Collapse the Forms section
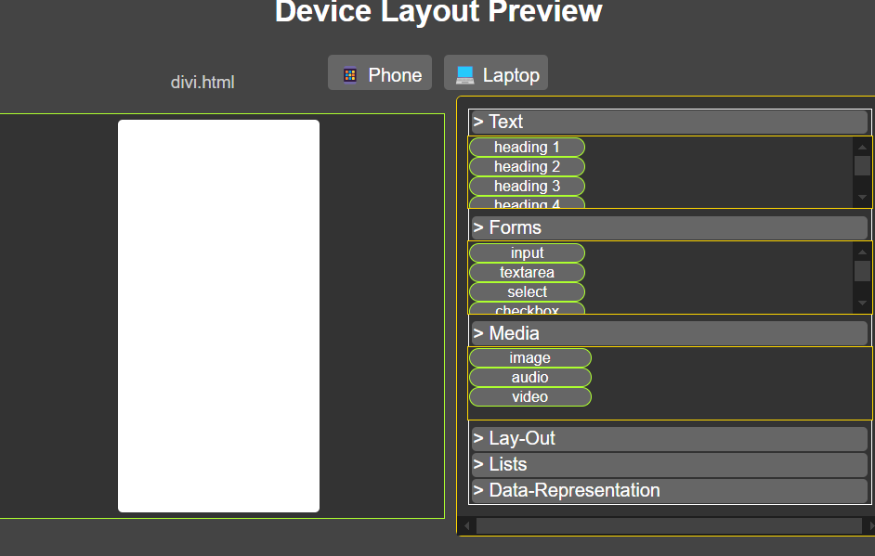This screenshot has height=556, width=875. (669, 227)
